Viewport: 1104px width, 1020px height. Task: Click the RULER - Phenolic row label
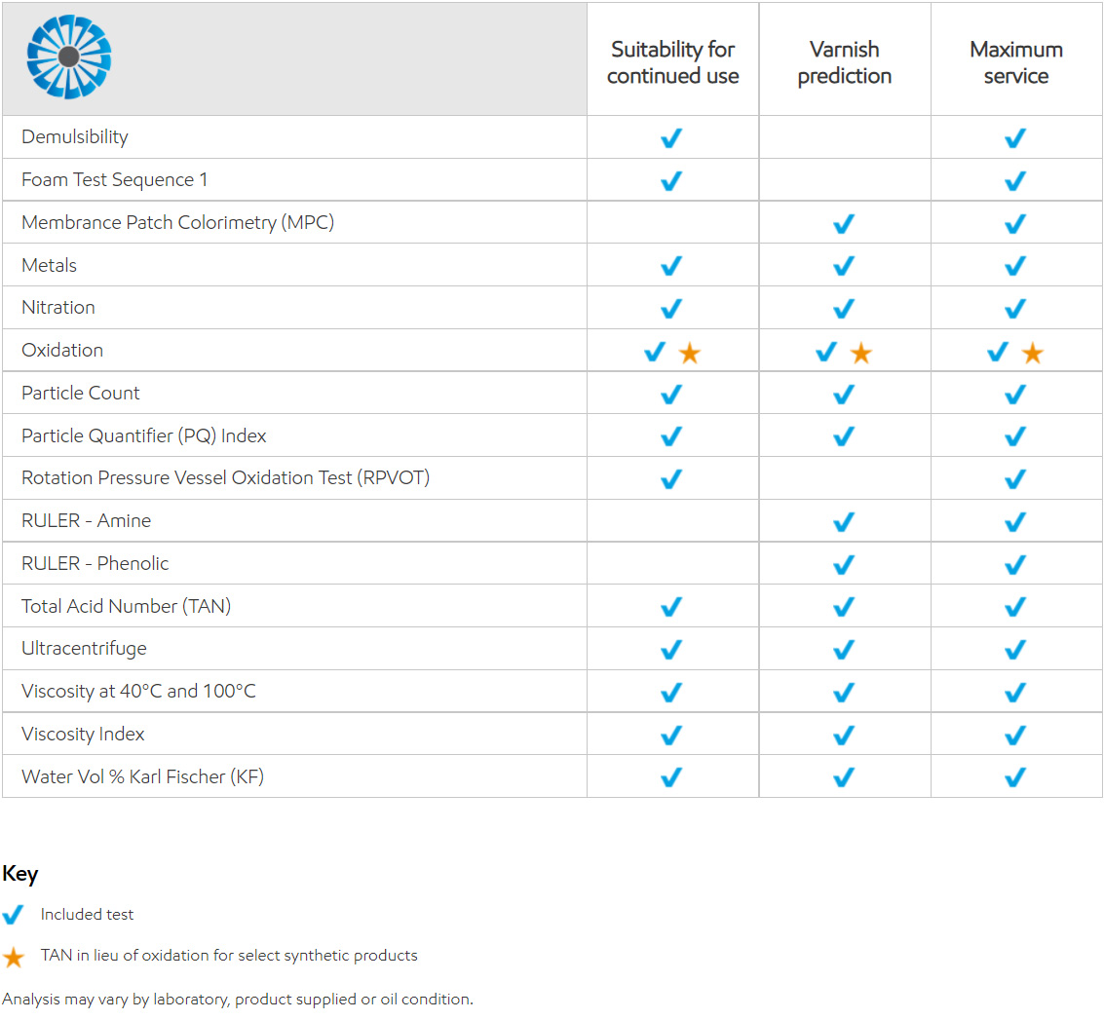95,563
